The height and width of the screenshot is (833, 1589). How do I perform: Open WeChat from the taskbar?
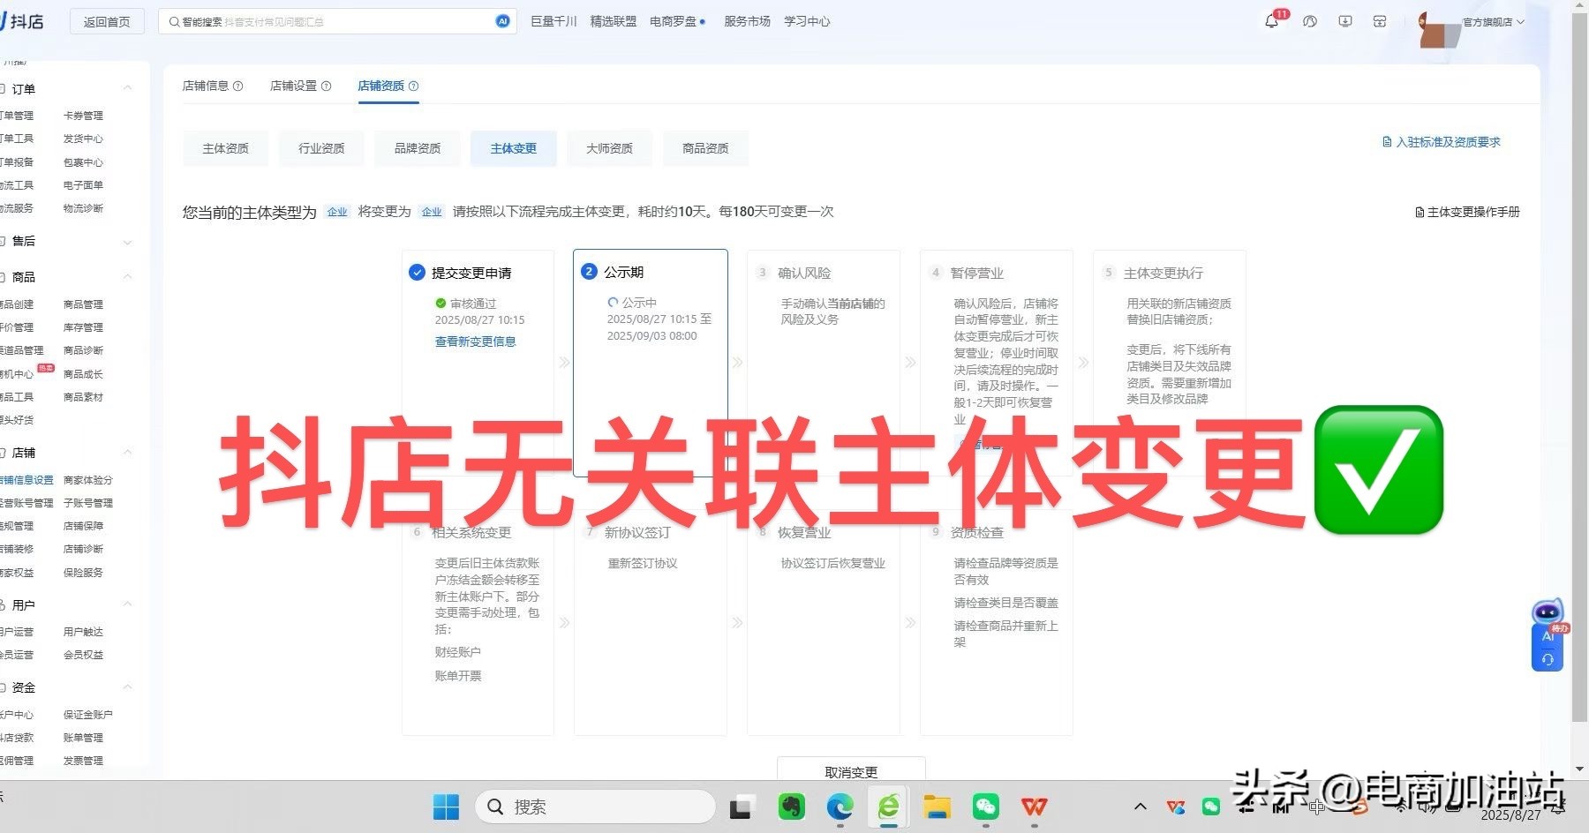pyautogui.click(x=985, y=807)
